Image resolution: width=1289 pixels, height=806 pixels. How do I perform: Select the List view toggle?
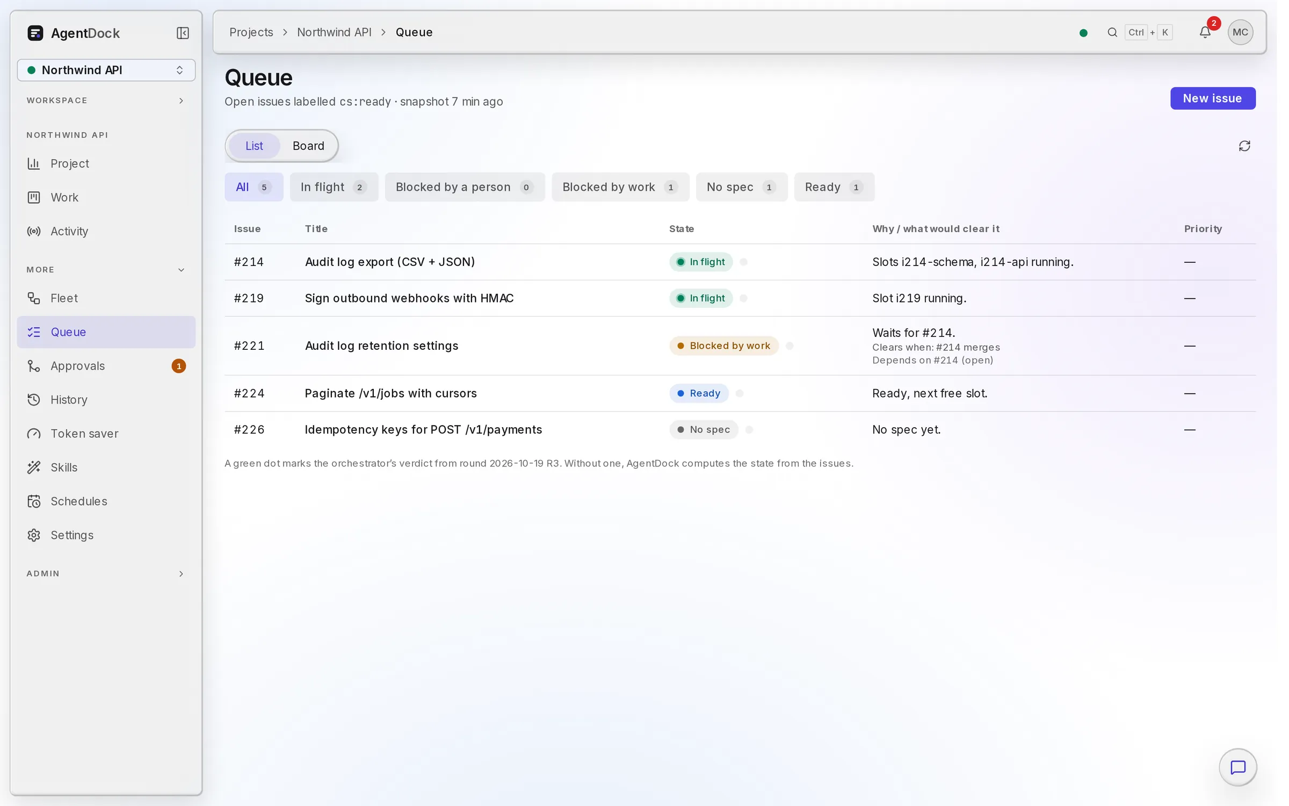(254, 146)
